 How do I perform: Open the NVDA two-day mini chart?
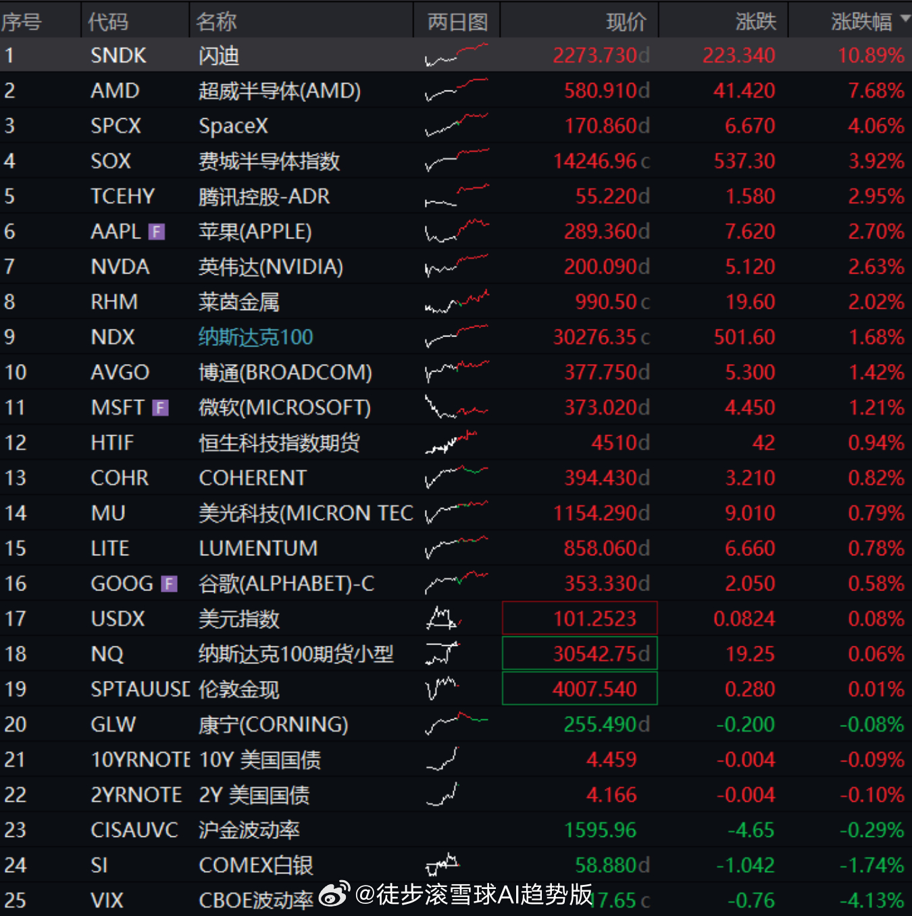457,266
